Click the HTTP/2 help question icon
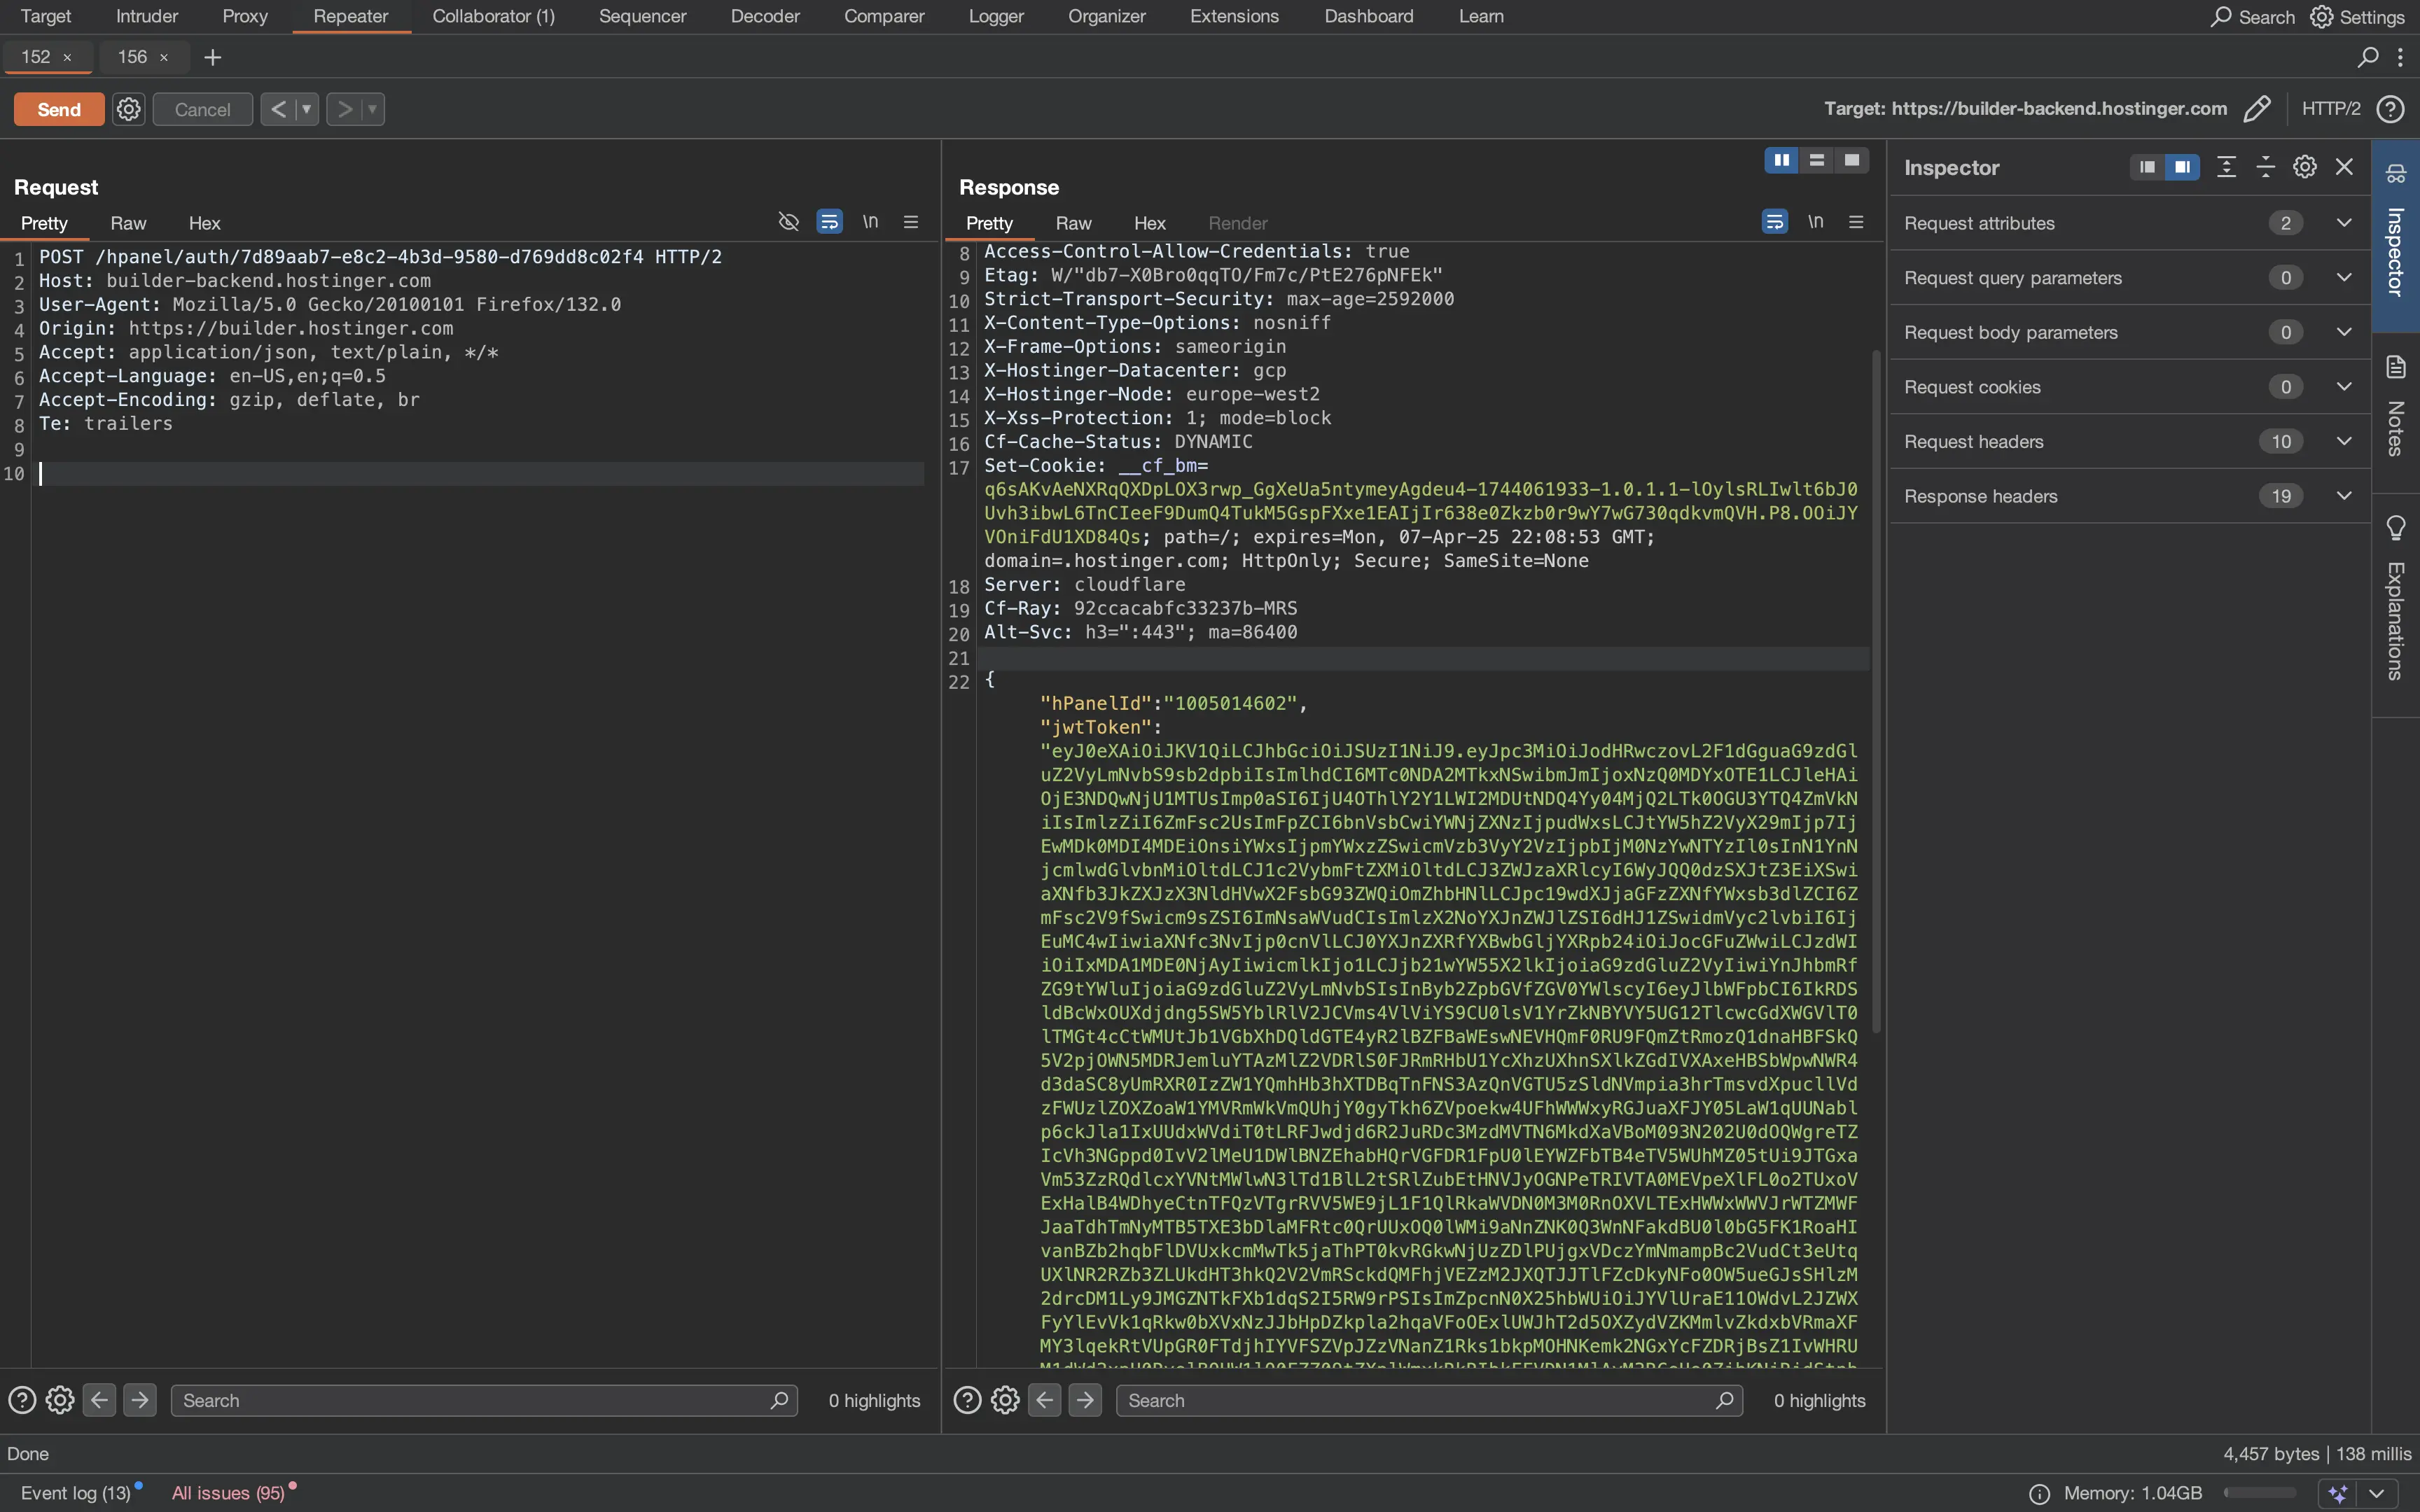 click(x=2390, y=109)
